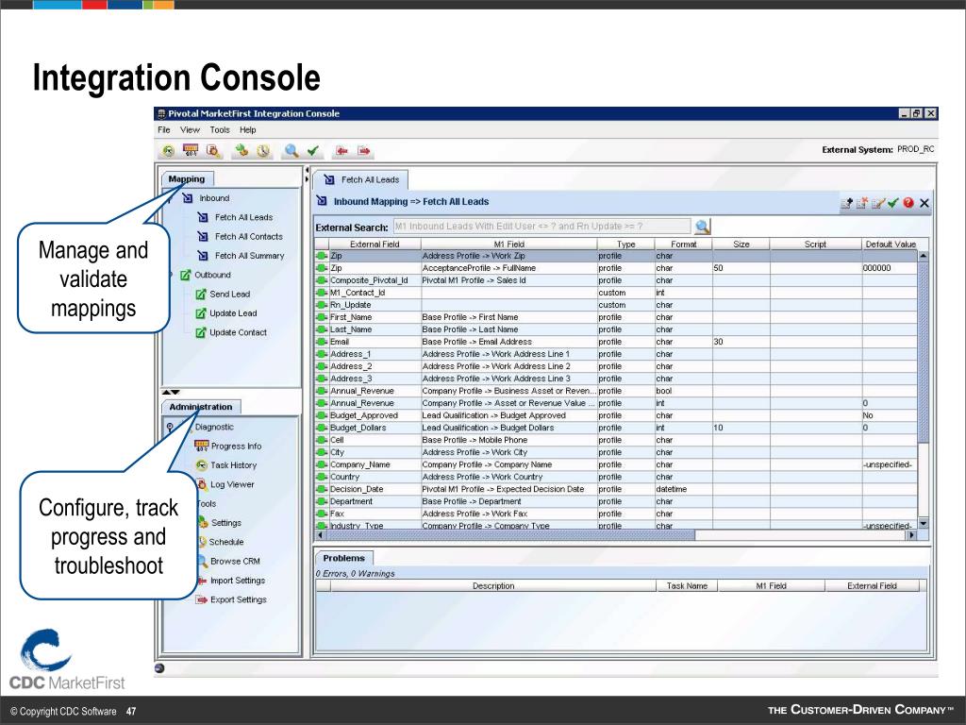966x725 pixels.
Task: Open the Log Viewer toolbar icon
Action: [213, 150]
